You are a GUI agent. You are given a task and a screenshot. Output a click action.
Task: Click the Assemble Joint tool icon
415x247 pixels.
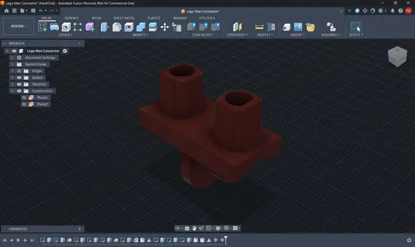(x=331, y=27)
